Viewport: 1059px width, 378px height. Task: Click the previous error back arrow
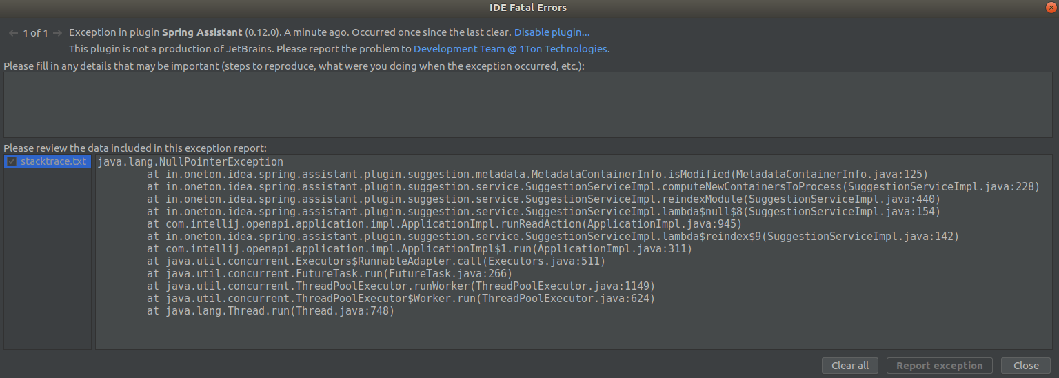(13, 33)
